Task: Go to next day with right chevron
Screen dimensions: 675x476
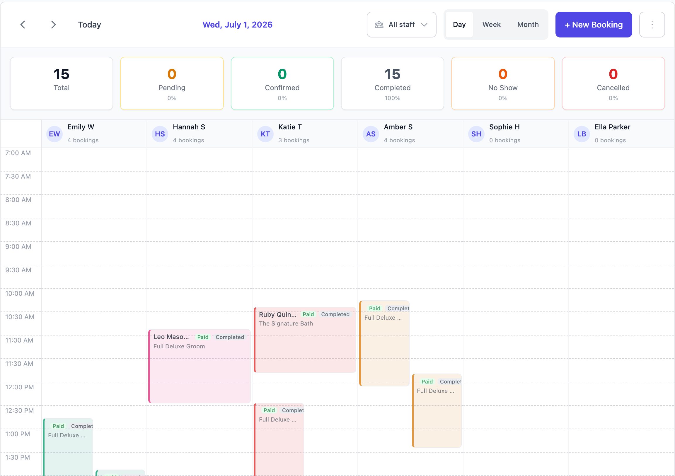Action: [53, 25]
